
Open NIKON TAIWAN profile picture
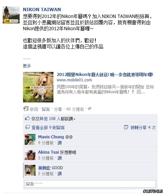click(x=11, y=15)
